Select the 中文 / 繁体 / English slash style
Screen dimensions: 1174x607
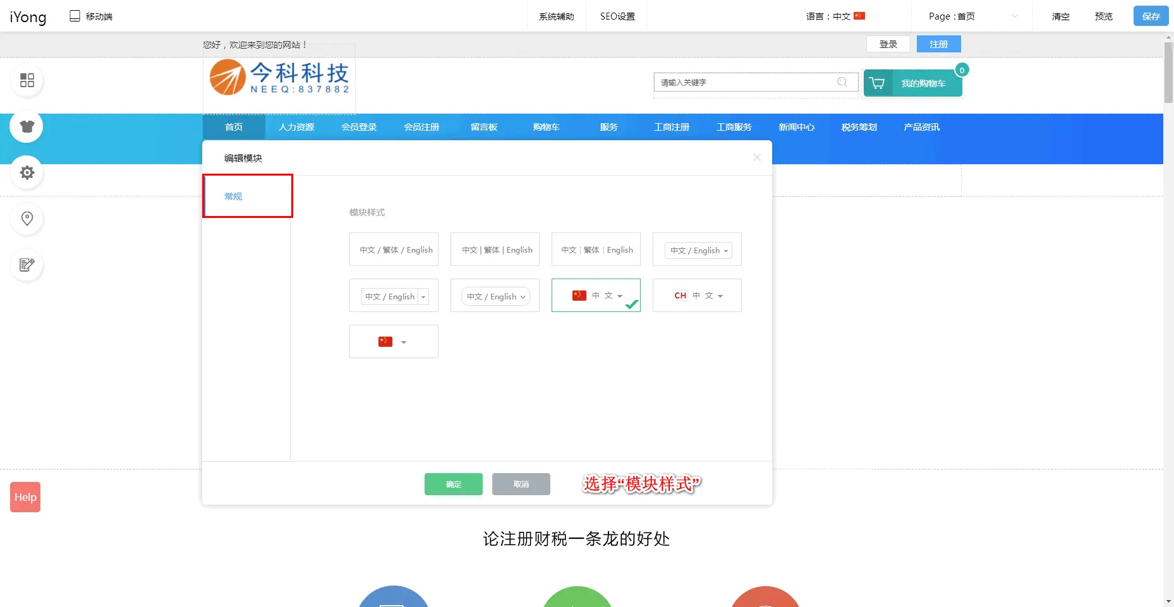pos(394,249)
